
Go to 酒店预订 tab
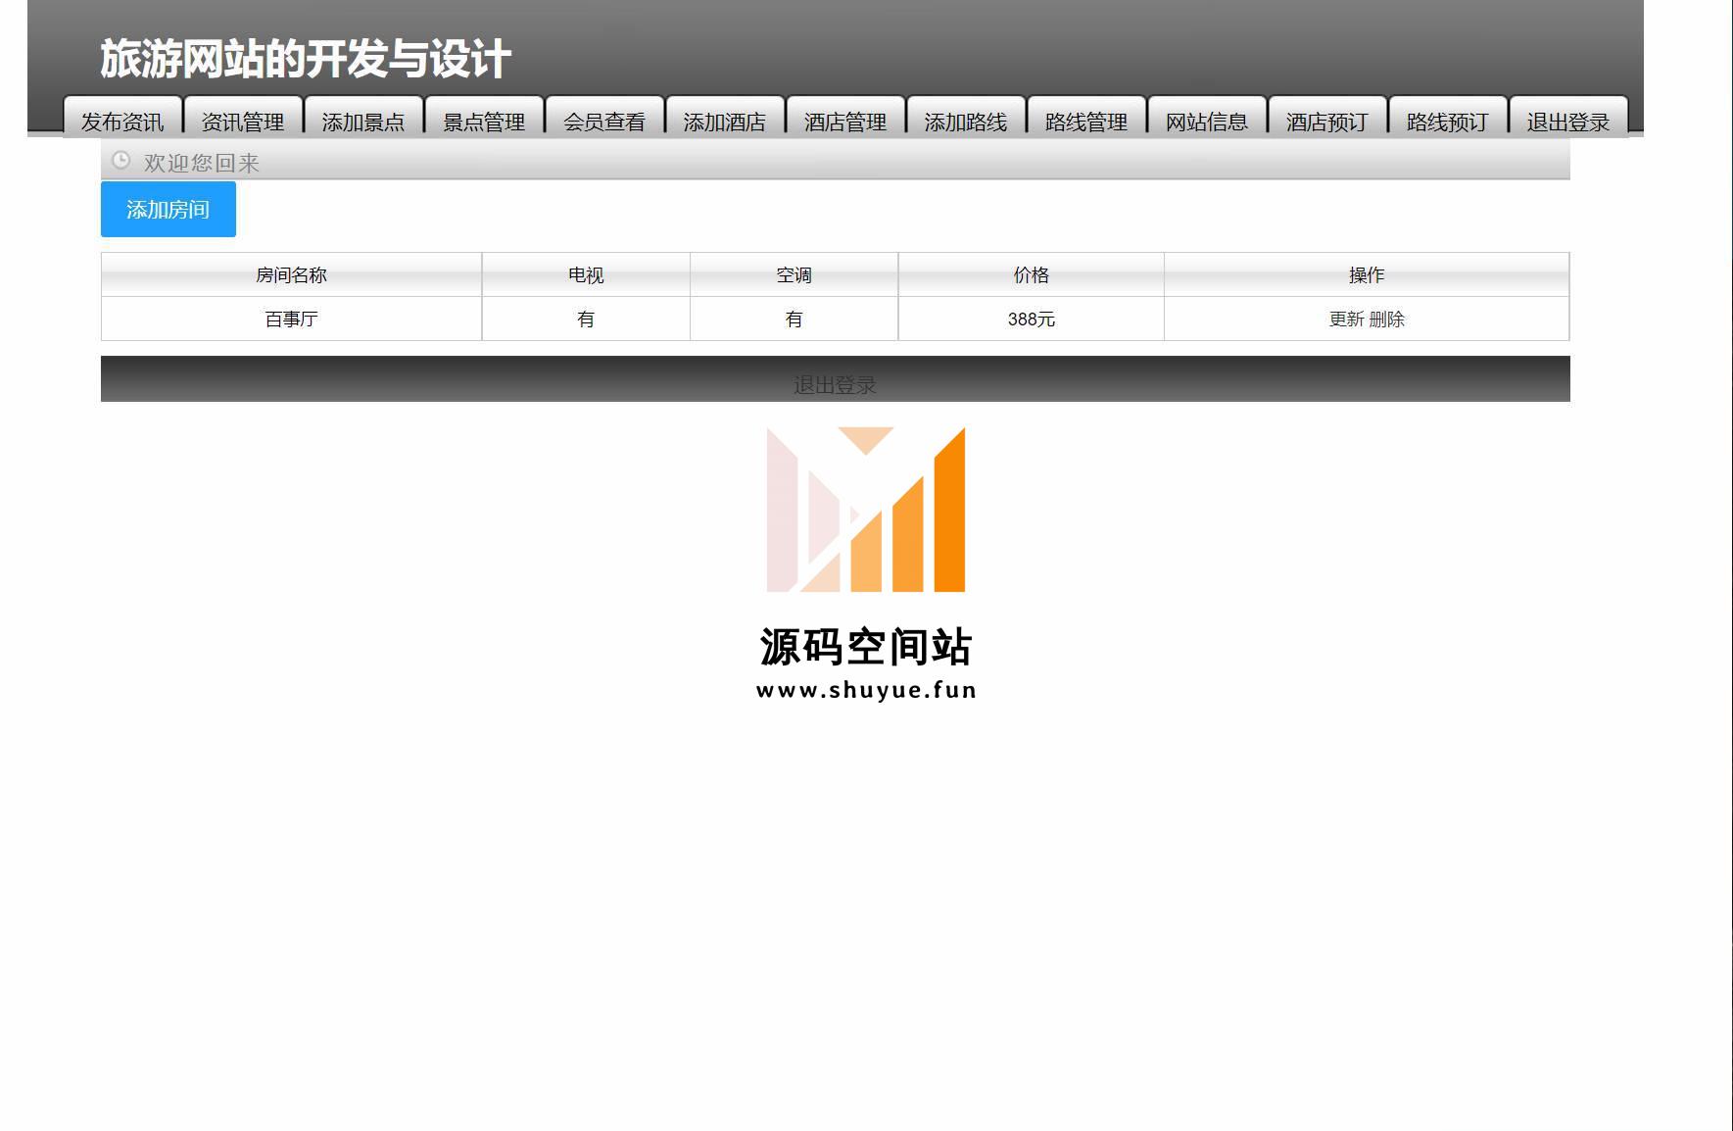pos(1327,118)
